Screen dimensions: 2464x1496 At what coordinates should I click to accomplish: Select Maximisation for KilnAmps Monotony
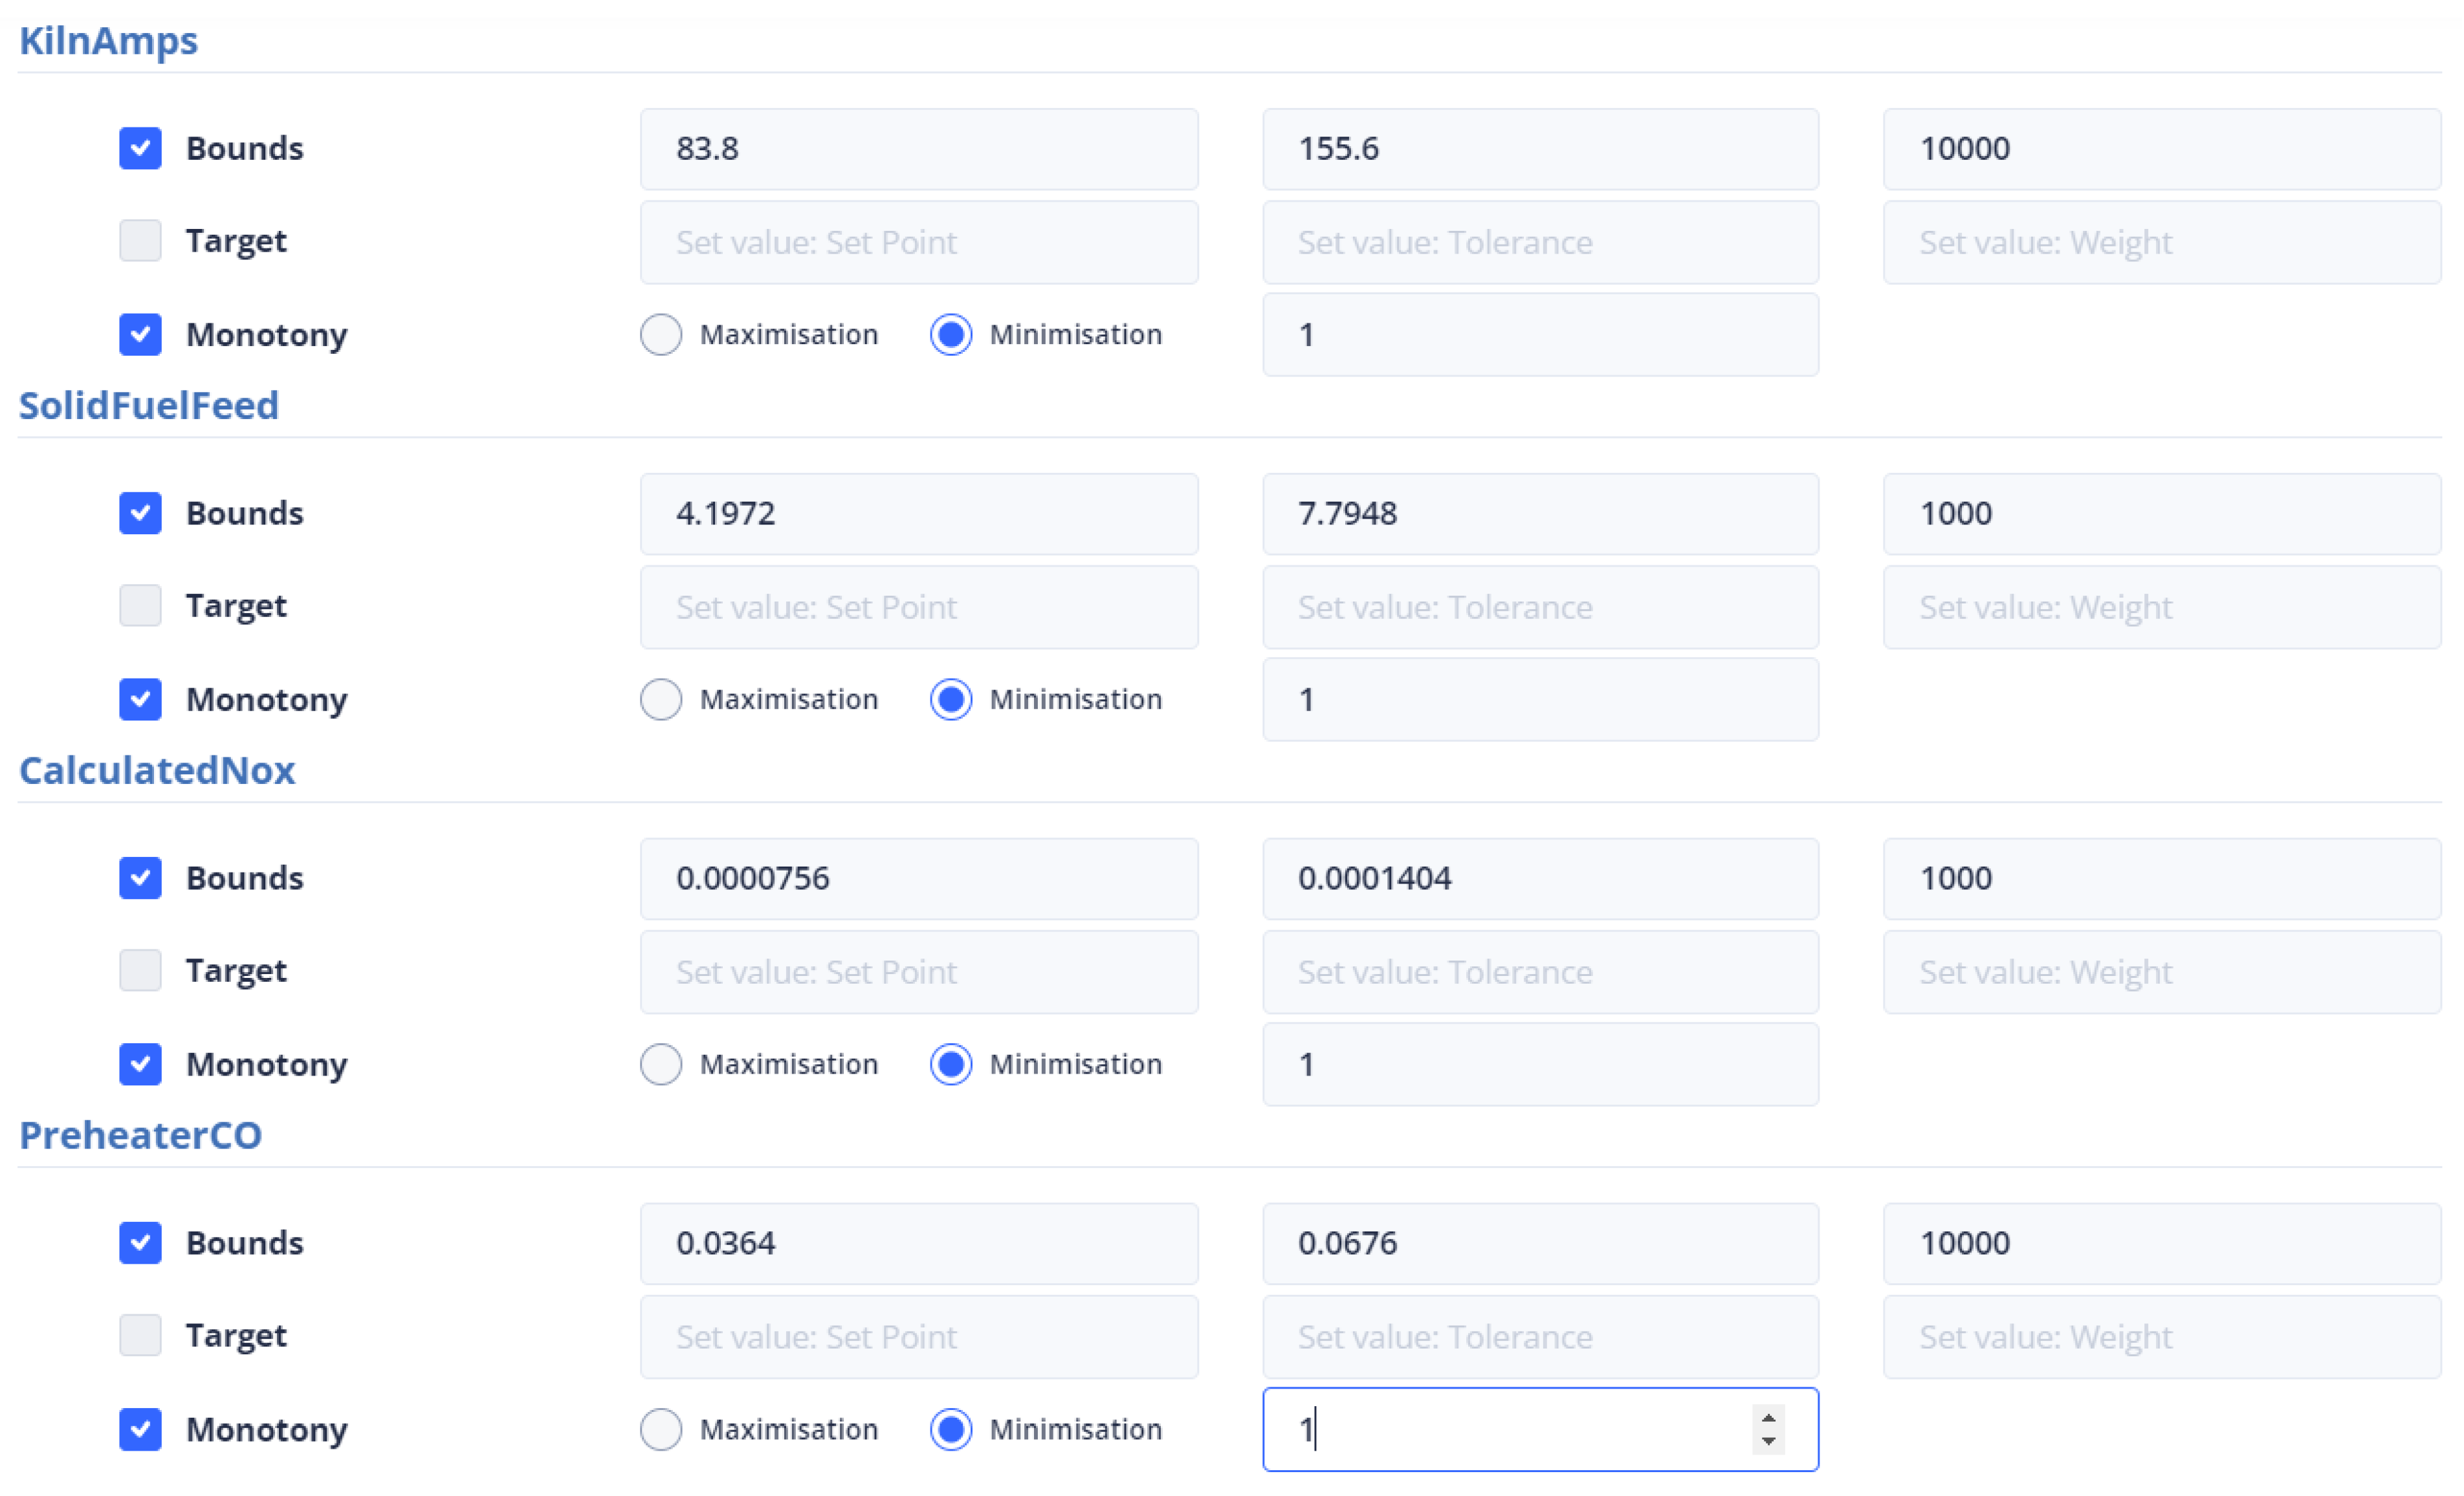tap(661, 334)
